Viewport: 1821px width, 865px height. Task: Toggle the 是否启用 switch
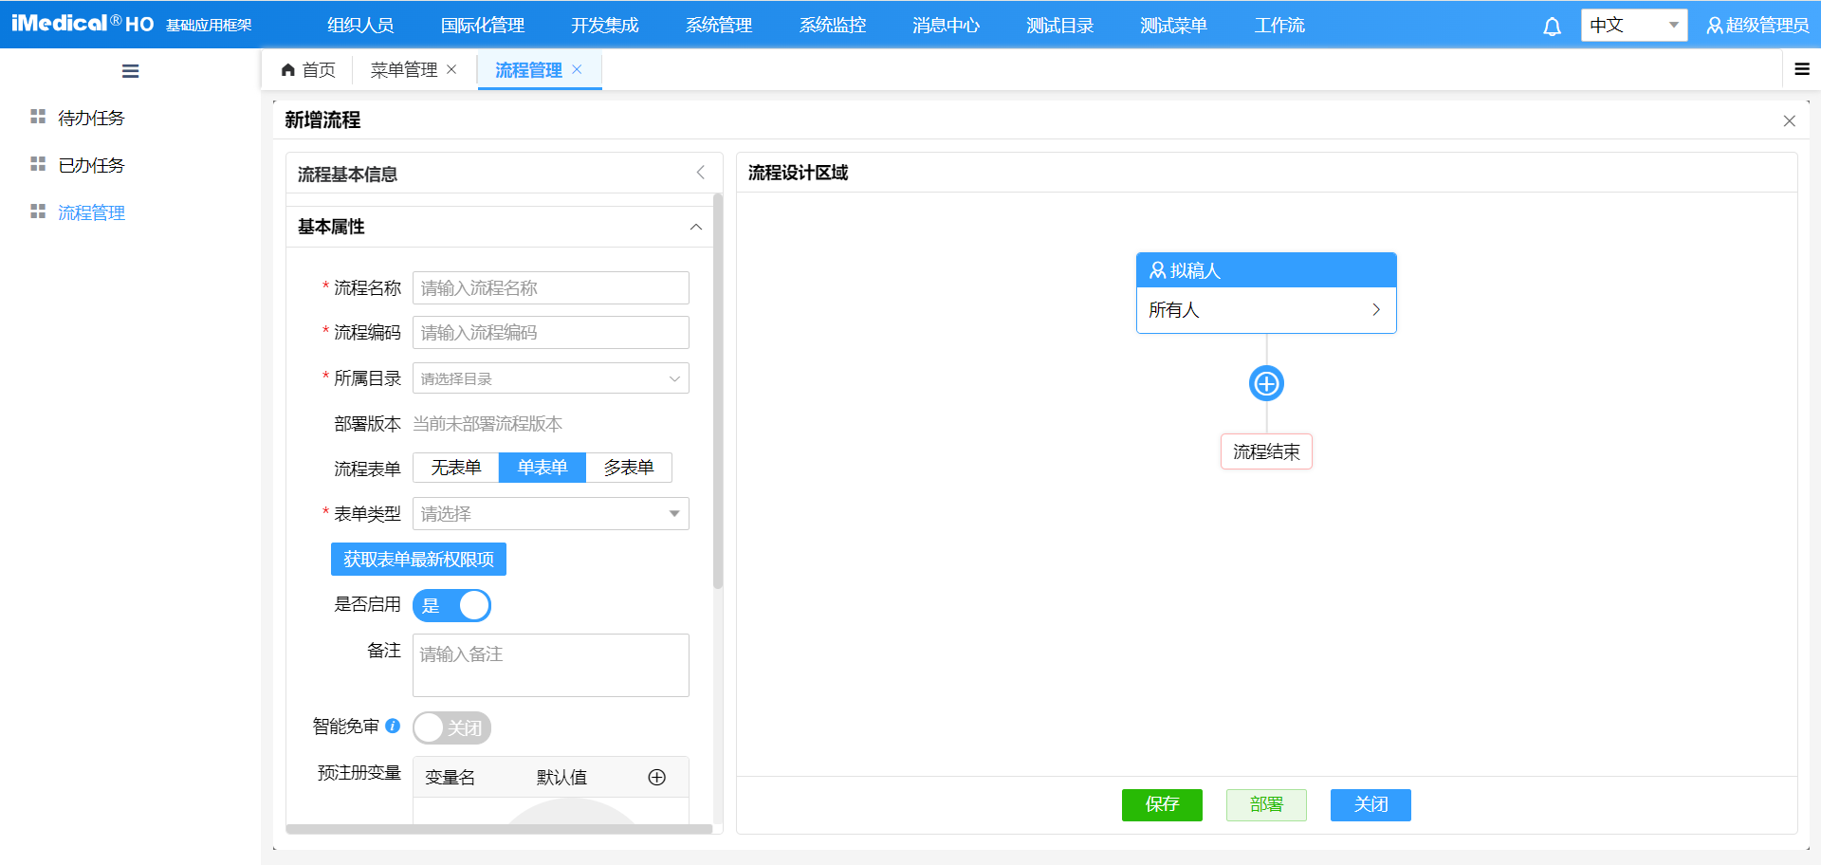point(451,605)
